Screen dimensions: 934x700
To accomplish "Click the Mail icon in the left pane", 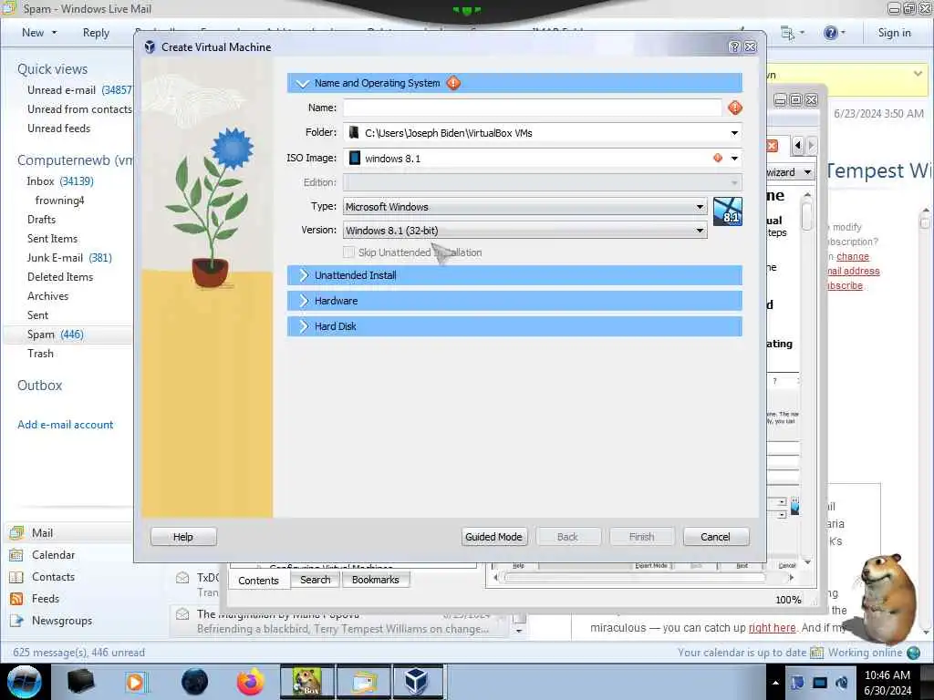I will pyautogui.click(x=16, y=532).
